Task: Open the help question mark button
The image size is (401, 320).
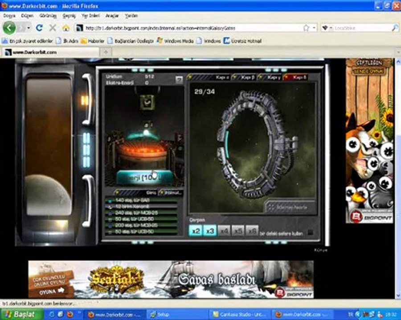Action: point(179,80)
